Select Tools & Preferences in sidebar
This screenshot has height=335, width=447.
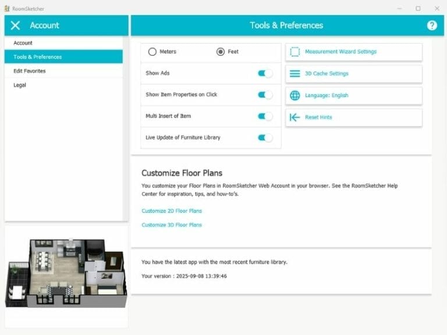point(63,57)
